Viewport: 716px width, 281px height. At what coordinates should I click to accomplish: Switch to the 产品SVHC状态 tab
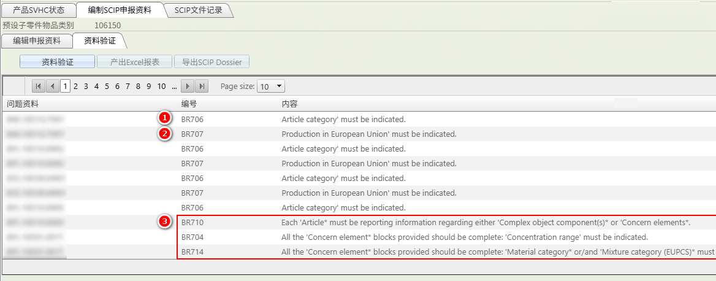point(38,10)
